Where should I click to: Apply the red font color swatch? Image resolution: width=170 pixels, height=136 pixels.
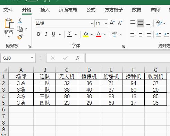[99, 34]
